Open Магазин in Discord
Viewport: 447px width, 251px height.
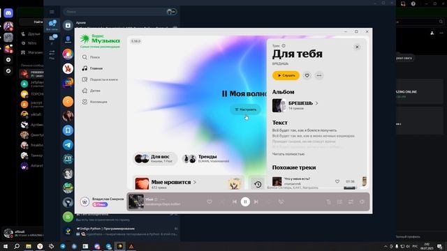[x=31, y=52]
